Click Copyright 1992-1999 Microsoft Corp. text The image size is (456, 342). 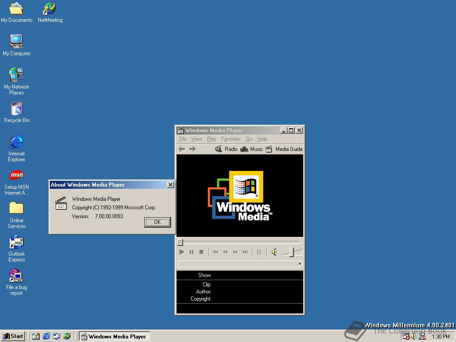114,208
